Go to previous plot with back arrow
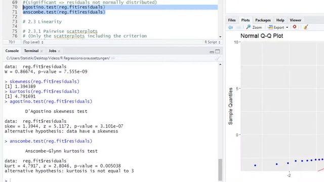This screenshot has width=324, height=182. (231, 27)
